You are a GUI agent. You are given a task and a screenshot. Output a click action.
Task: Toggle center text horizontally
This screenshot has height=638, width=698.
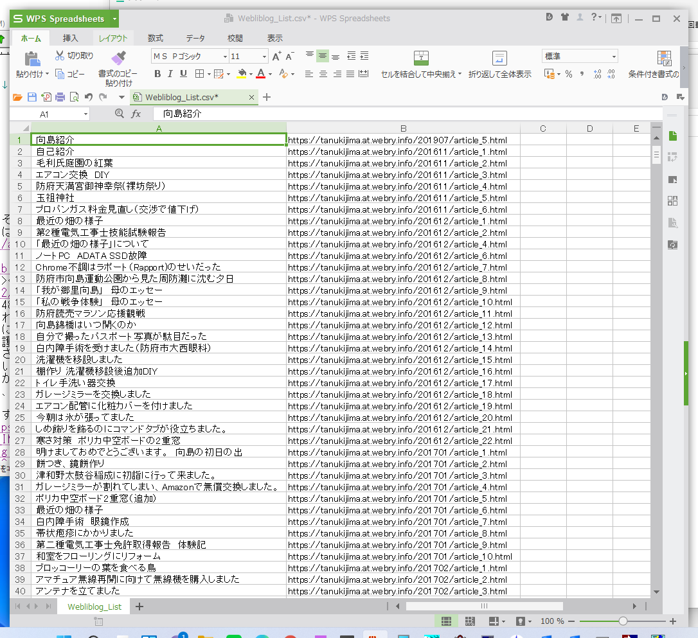tap(323, 74)
